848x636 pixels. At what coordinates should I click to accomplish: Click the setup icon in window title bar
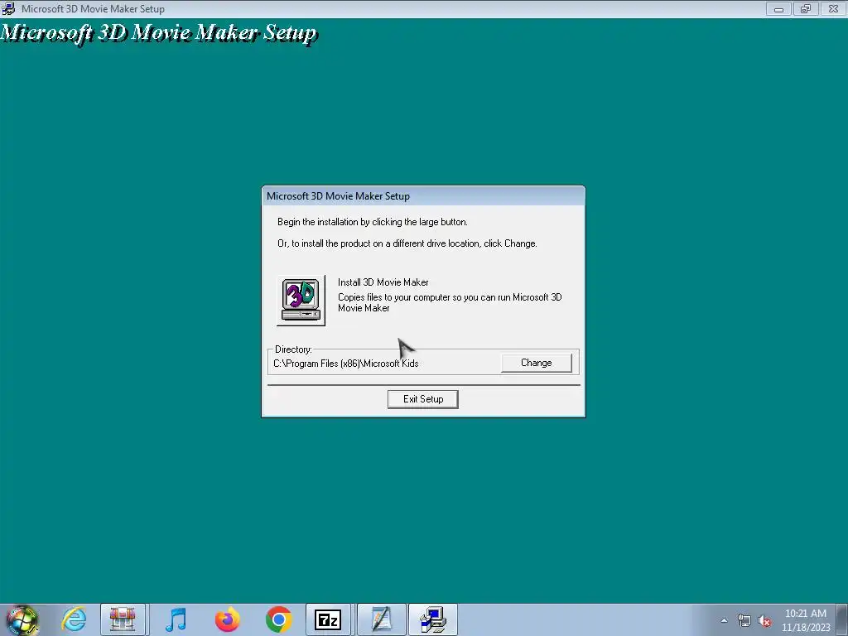click(8, 8)
